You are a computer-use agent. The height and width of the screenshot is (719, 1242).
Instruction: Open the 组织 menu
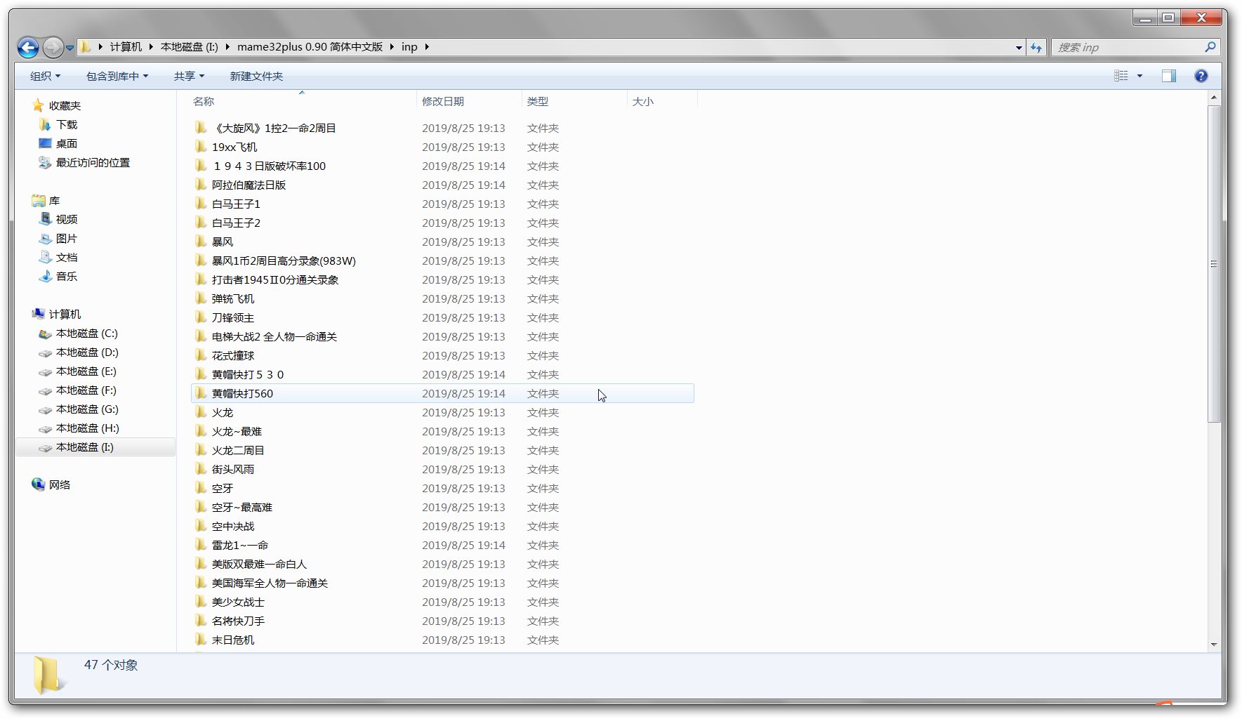click(x=45, y=76)
